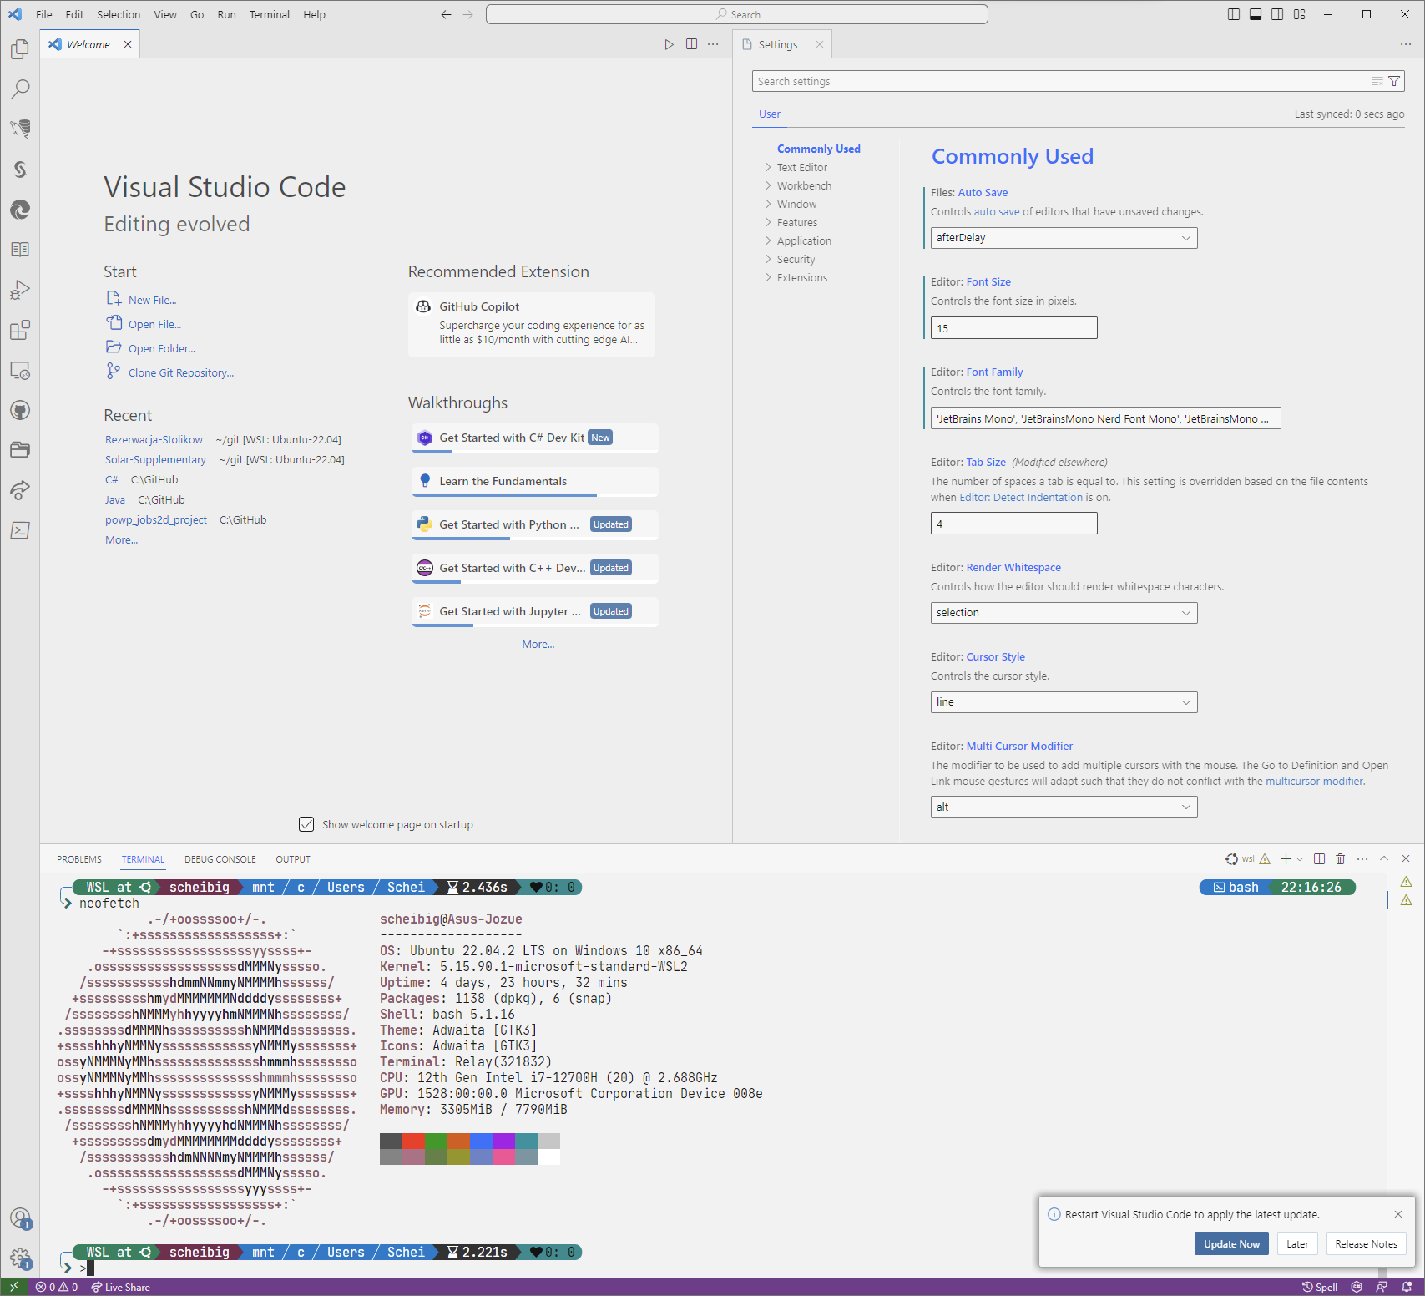Launch a new terminal with the plus icon
The height and width of the screenshot is (1296, 1425).
coord(1286,858)
